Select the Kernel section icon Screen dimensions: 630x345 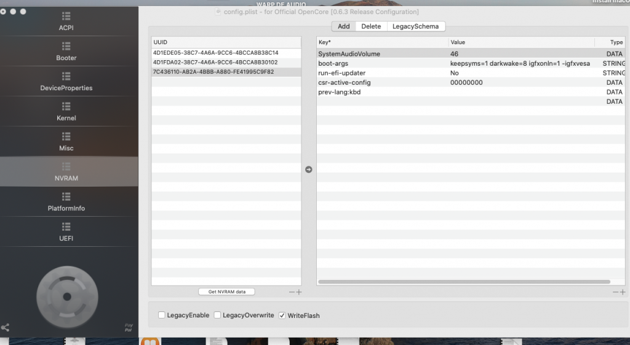coord(66,106)
